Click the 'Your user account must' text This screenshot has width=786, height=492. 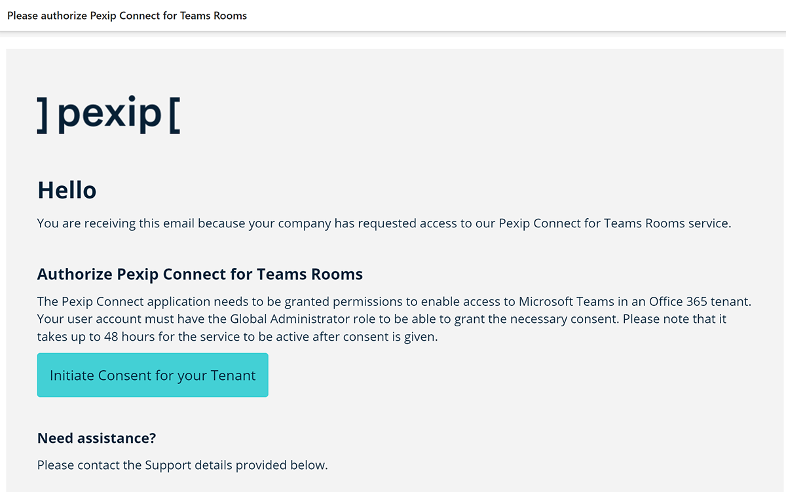[100, 320]
